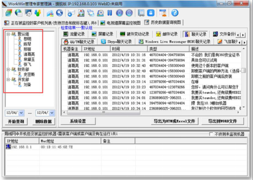Open the monitor with gear toolbar icon
This screenshot has width=253, height=180.
pos(28,13)
